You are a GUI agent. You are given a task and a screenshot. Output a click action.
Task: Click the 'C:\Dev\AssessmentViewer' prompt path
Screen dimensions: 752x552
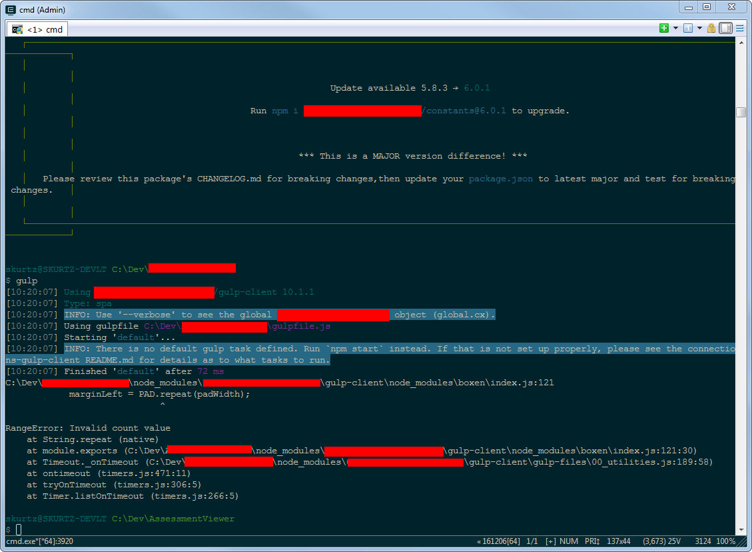click(x=173, y=519)
